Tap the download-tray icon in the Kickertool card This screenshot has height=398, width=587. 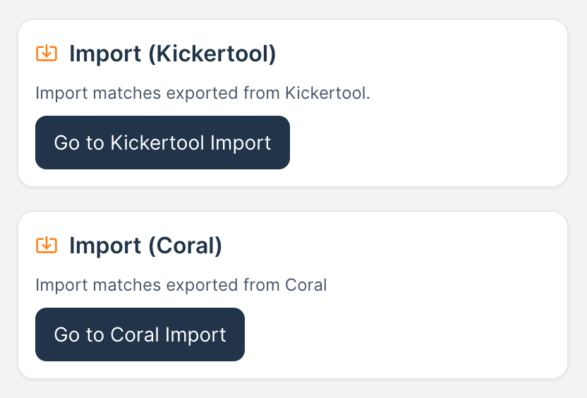coord(46,53)
